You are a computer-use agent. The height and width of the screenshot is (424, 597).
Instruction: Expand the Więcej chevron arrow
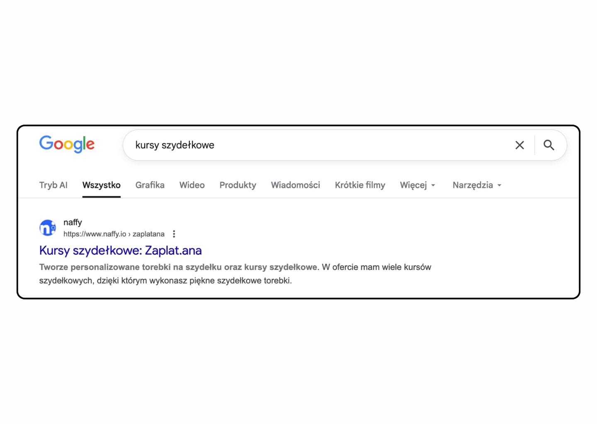click(433, 186)
